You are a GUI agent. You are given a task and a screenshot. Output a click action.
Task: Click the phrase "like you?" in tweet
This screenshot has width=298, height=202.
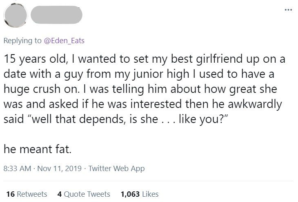point(208,119)
